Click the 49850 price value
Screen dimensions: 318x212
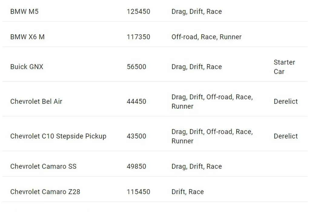[x=136, y=166]
